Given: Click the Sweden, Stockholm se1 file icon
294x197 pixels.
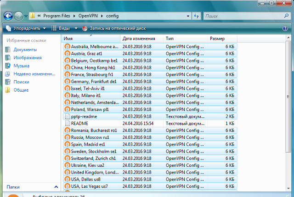Looking at the screenshot, I should coord(67,151).
